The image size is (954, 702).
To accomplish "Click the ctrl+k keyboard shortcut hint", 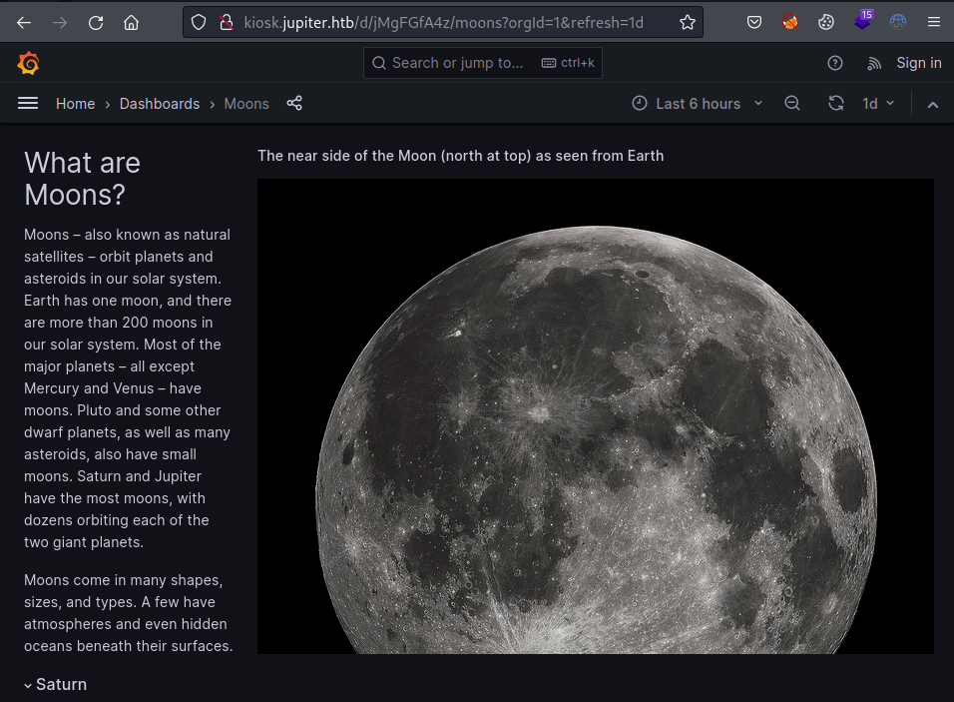I will coord(568,63).
